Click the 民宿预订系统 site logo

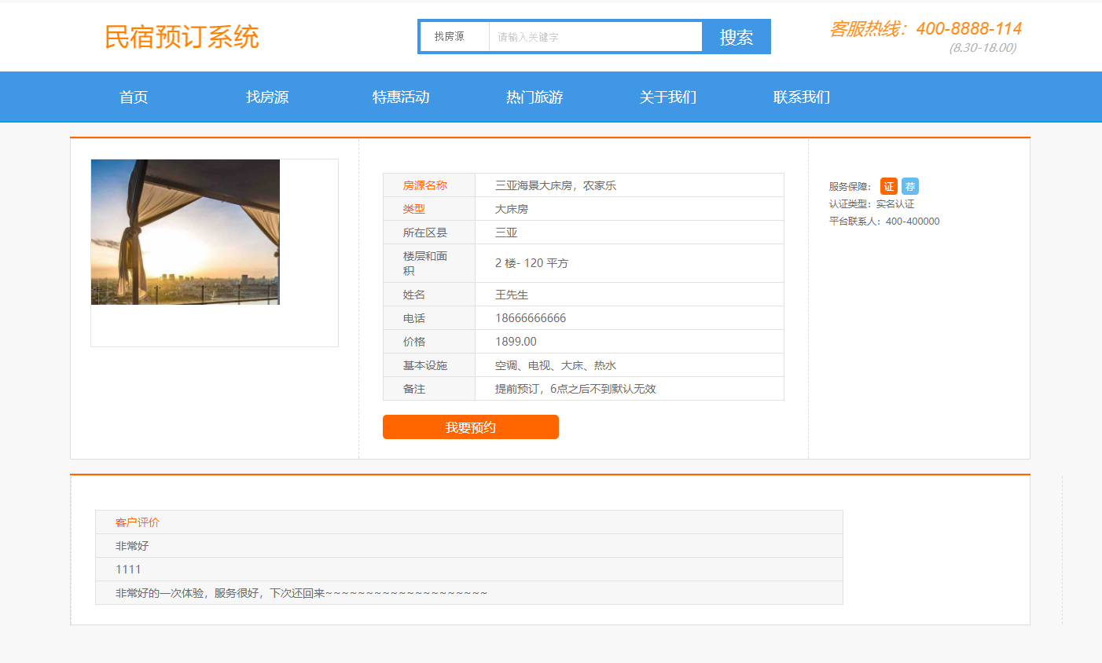(x=182, y=37)
